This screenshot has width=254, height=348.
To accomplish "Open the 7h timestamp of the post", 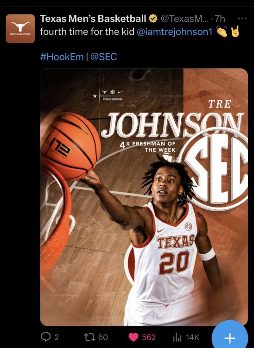I will 220,19.
